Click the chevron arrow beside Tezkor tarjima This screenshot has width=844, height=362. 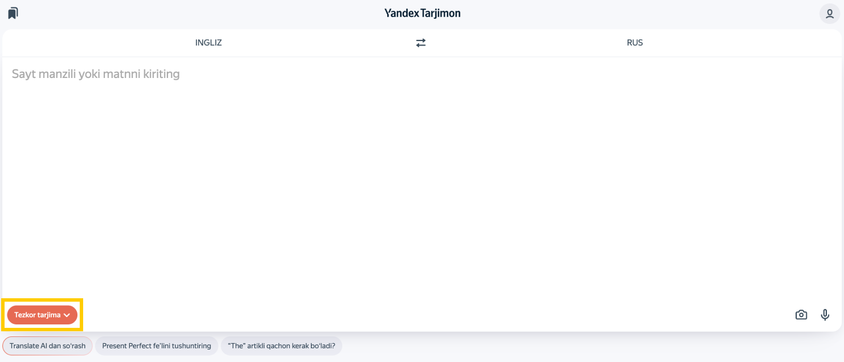(67, 315)
